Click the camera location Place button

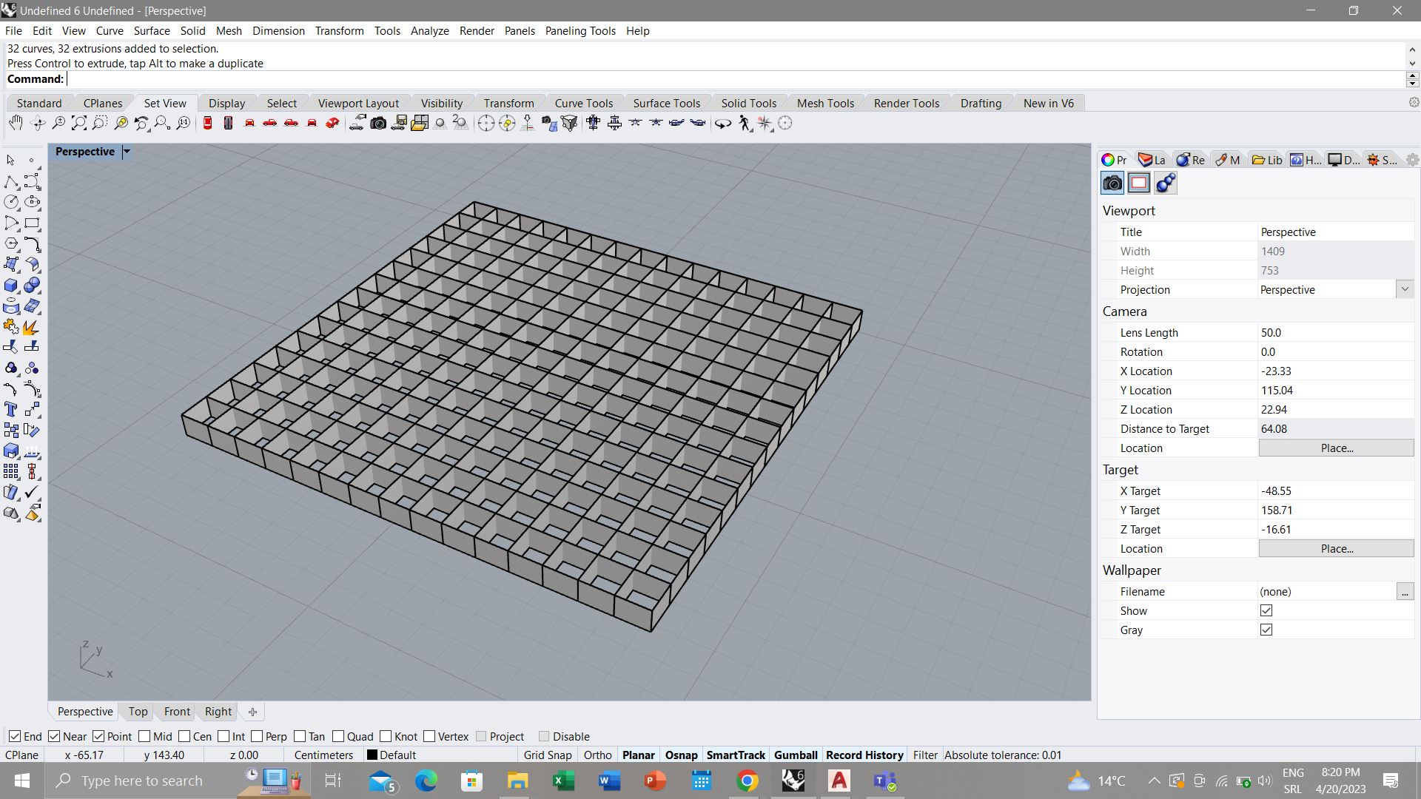point(1336,448)
